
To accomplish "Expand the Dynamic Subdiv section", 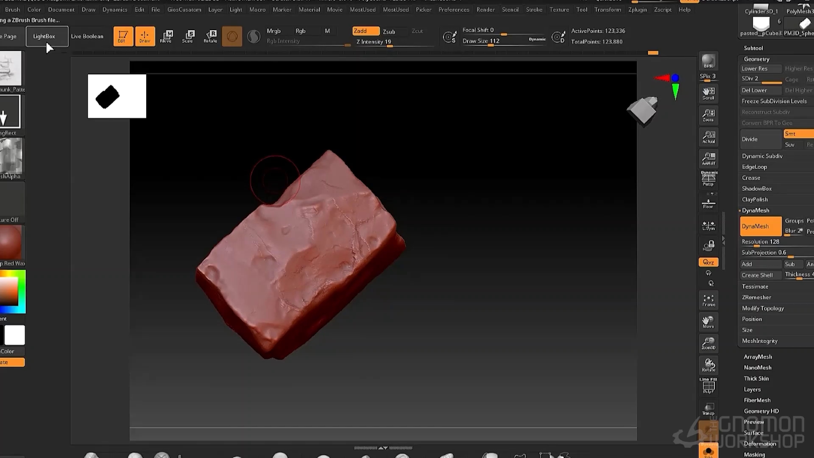I will point(762,156).
